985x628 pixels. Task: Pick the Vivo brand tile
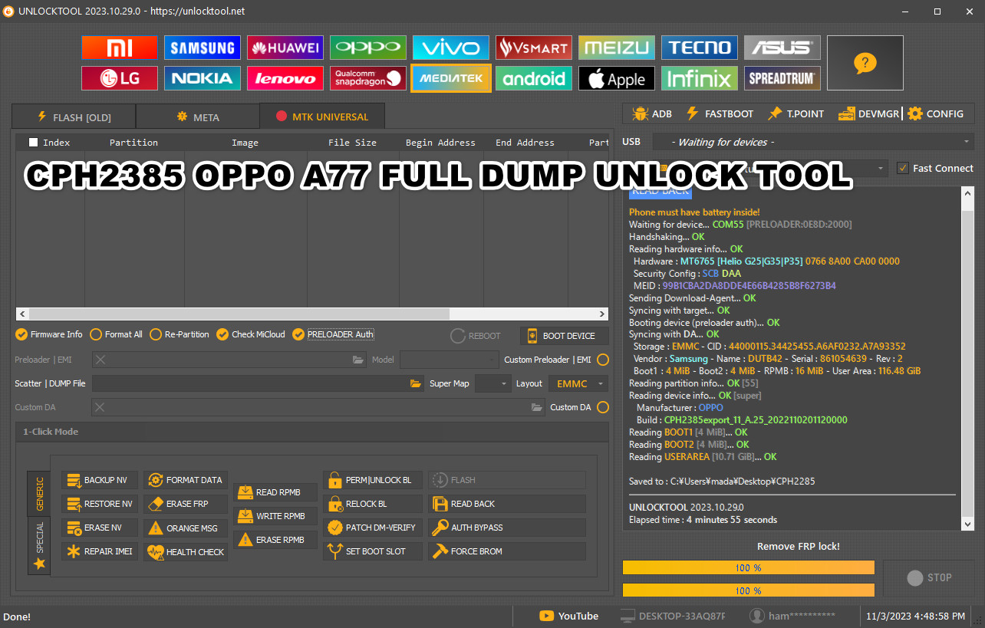451,48
